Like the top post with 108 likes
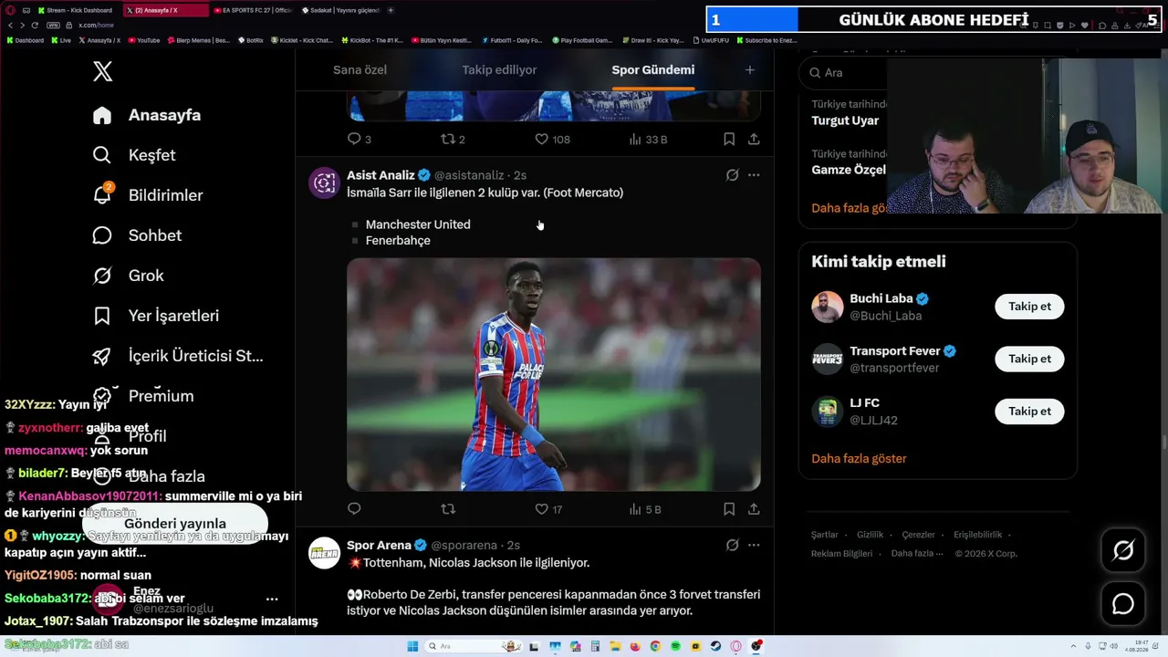 pos(552,140)
